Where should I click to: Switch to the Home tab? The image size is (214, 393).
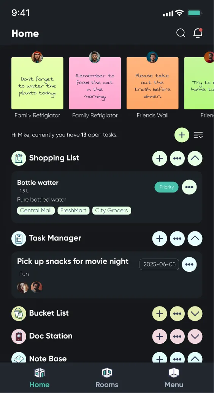click(x=40, y=378)
